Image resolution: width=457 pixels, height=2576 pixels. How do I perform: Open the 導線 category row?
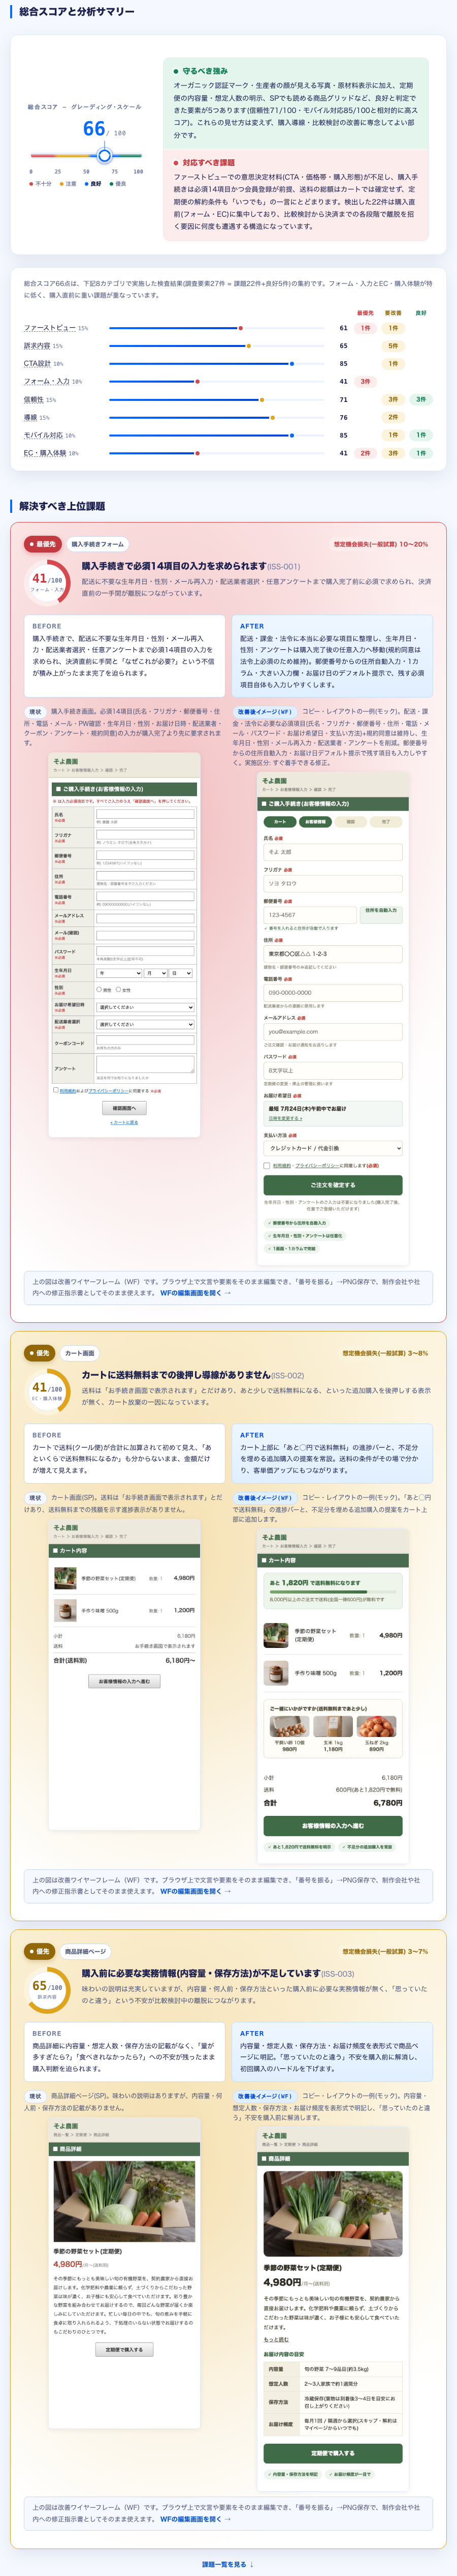[228, 417]
